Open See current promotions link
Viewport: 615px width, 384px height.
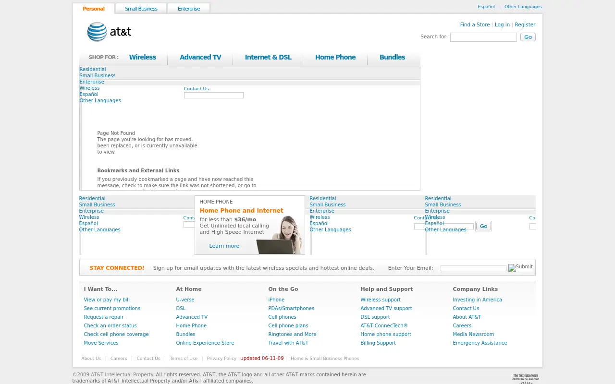[112, 308]
